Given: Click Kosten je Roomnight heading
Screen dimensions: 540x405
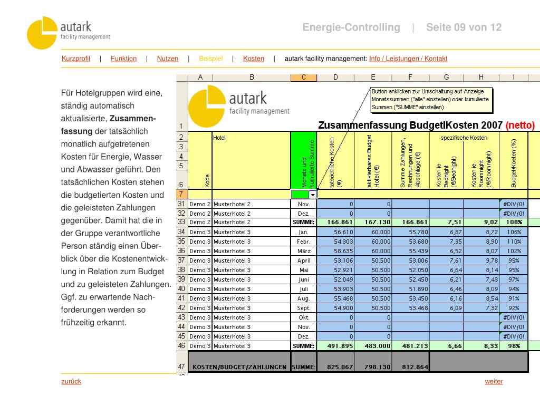Looking at the screenshot, I should tap(481, 169).
